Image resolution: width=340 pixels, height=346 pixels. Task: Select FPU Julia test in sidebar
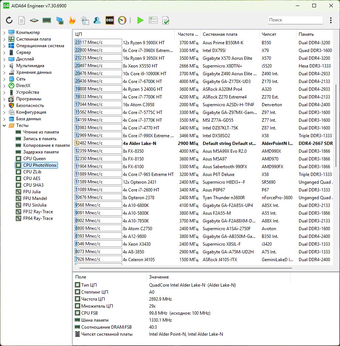(32, 192)
